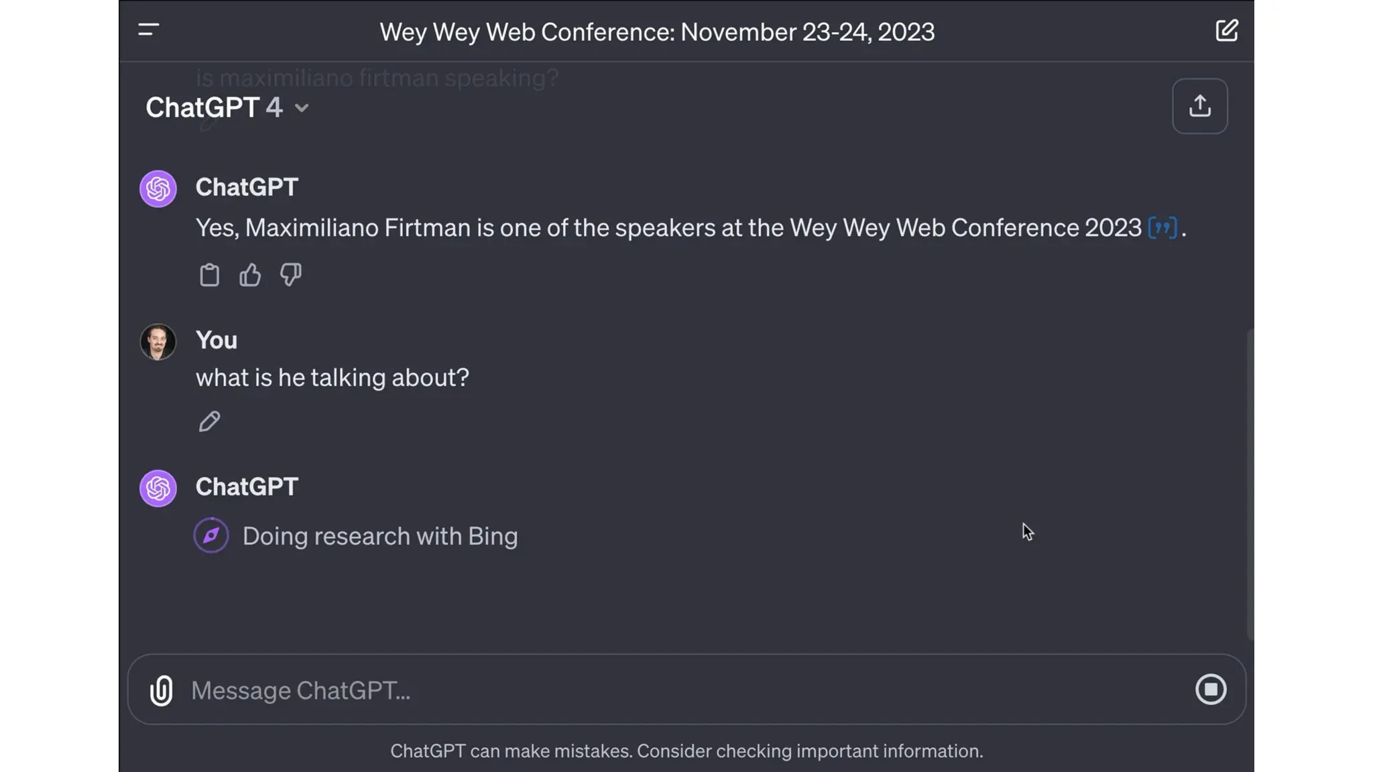The width and height of the screenshot is (1373, 772).
Task: Attach a file with the paperclip icon
Action: [162, 690]
